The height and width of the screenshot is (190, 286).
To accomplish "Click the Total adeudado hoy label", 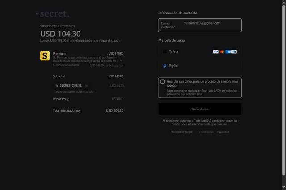I will click(x=67, y=110).
